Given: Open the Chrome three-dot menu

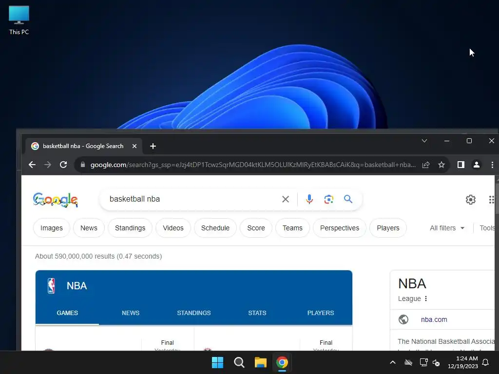Looking at the screenshot, I should click(x=492, y=165).
